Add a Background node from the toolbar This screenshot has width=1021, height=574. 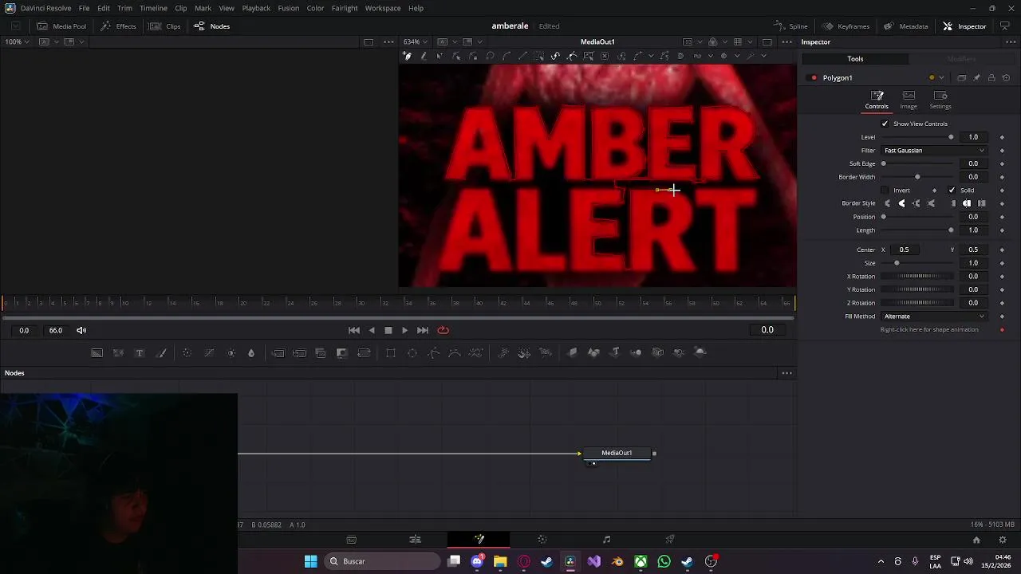pyautogui.click(x=97, y=352)
